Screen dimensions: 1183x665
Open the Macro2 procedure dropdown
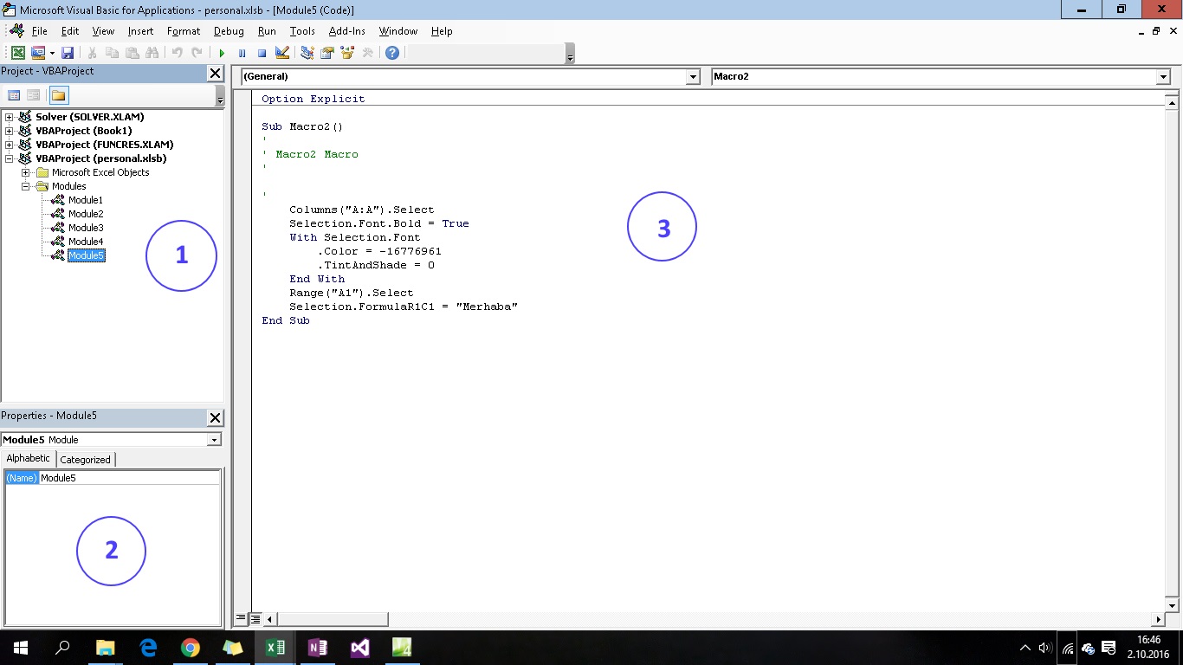pyautogui.click(x=1163, y=77)
